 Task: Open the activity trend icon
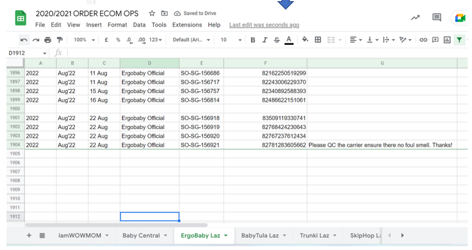click(416, 18)
